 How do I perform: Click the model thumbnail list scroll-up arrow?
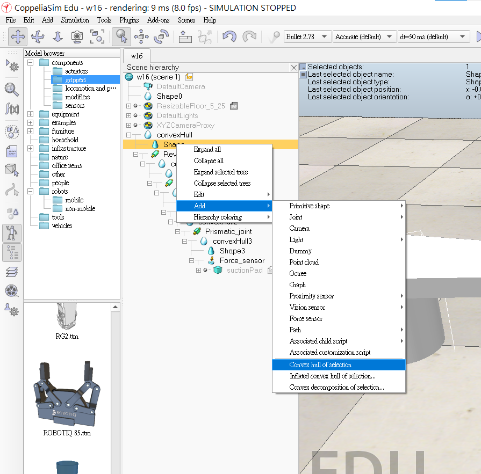(x=116, y=307)
